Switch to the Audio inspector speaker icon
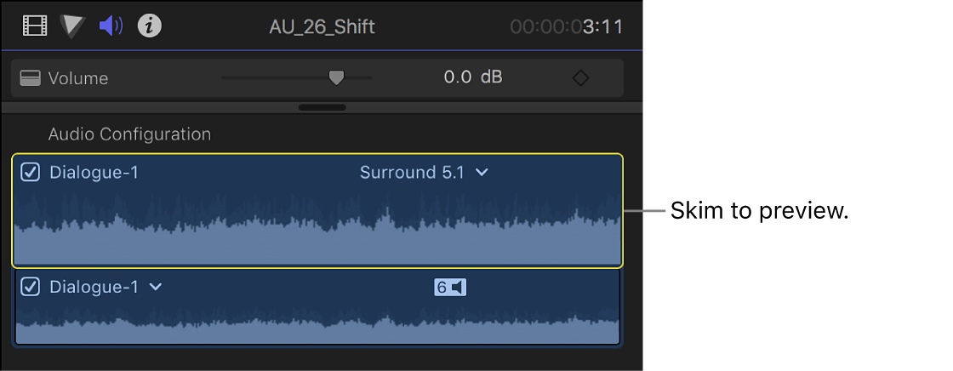Image resolution: width=953 pixels, height=371 pixels. click(x=111, y=26)
